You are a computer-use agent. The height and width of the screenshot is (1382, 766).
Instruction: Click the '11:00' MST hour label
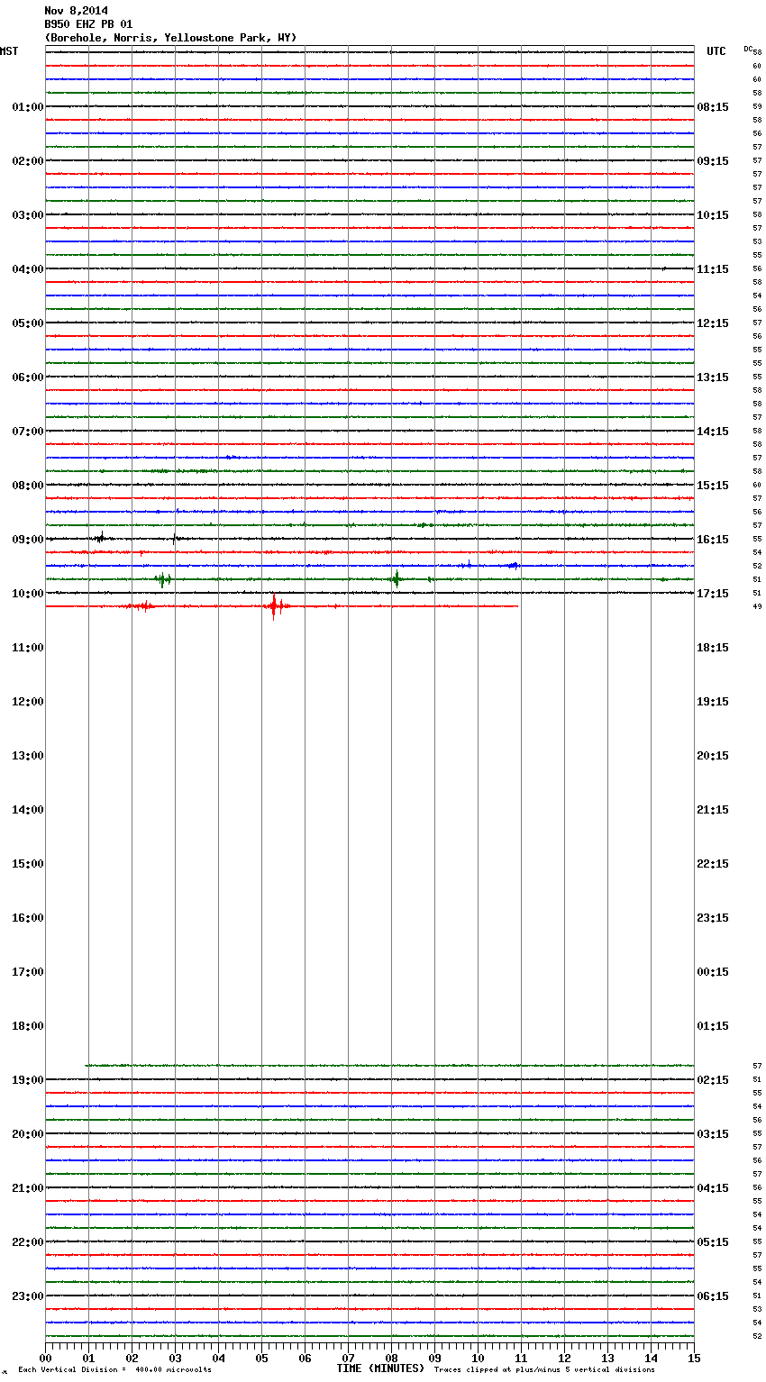(x=28, y=648)
